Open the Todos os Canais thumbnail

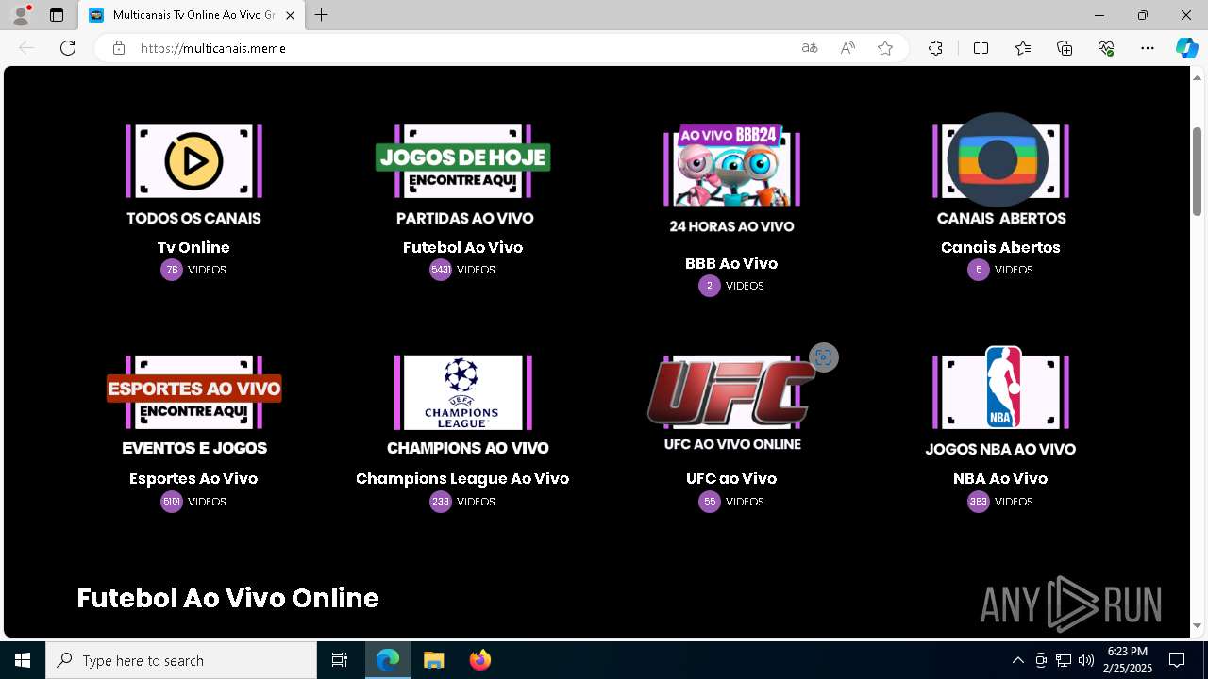pyautogui.click(x=193, y=174)
